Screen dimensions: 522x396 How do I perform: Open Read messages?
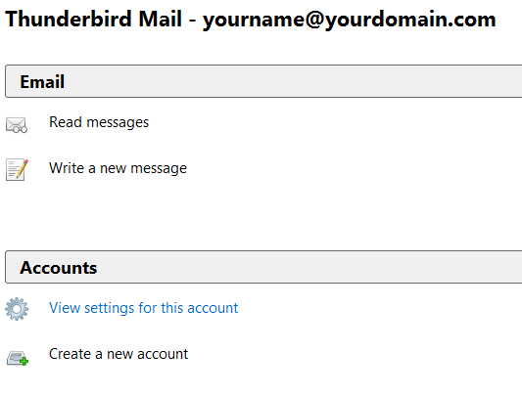pyautogui.click(x=99, y=122)
